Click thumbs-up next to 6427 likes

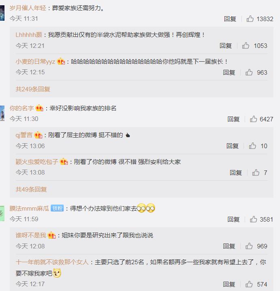253,119
